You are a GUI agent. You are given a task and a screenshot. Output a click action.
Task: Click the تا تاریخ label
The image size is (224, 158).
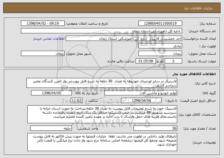(x=171, y=101)
